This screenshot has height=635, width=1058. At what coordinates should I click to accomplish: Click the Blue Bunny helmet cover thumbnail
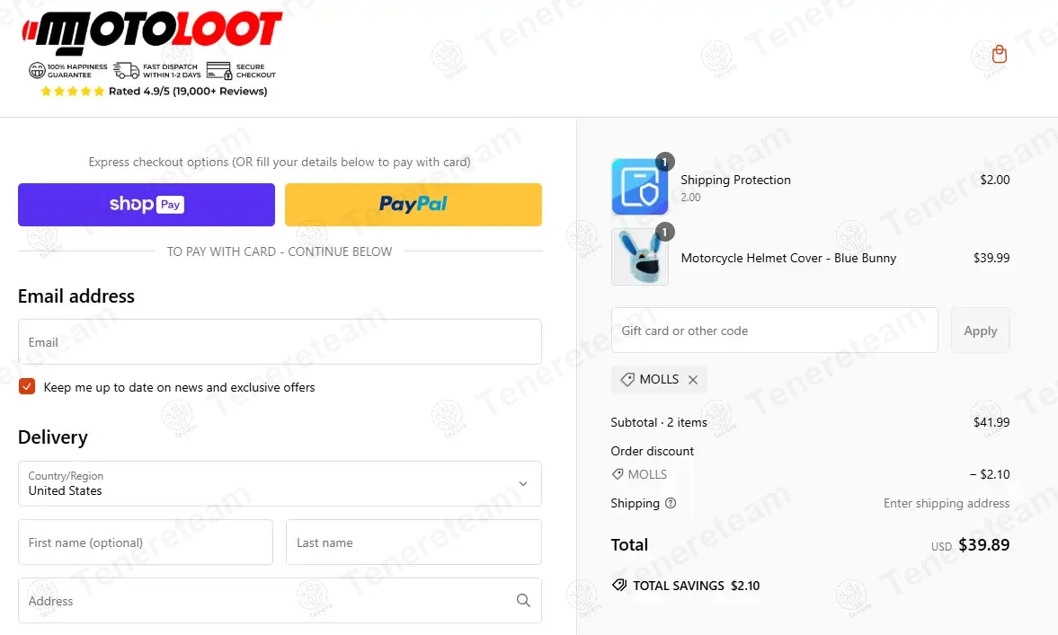point(640,258)
